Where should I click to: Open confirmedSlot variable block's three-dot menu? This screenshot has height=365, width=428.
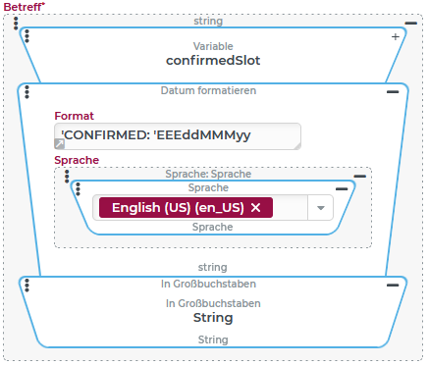pos(27,36)
